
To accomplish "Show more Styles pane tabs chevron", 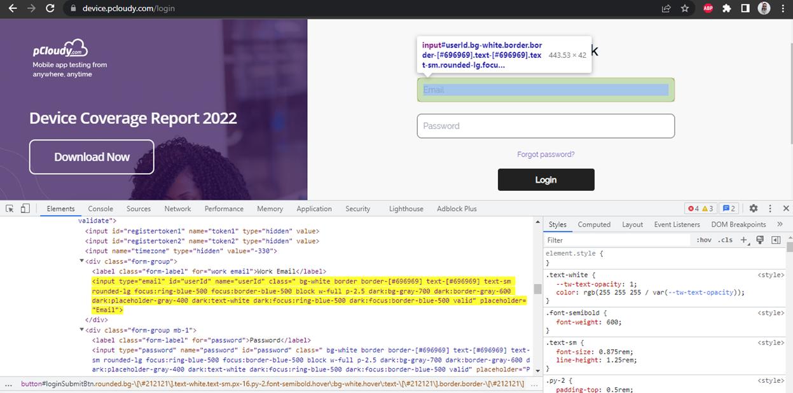I will [x=780, y=224].
